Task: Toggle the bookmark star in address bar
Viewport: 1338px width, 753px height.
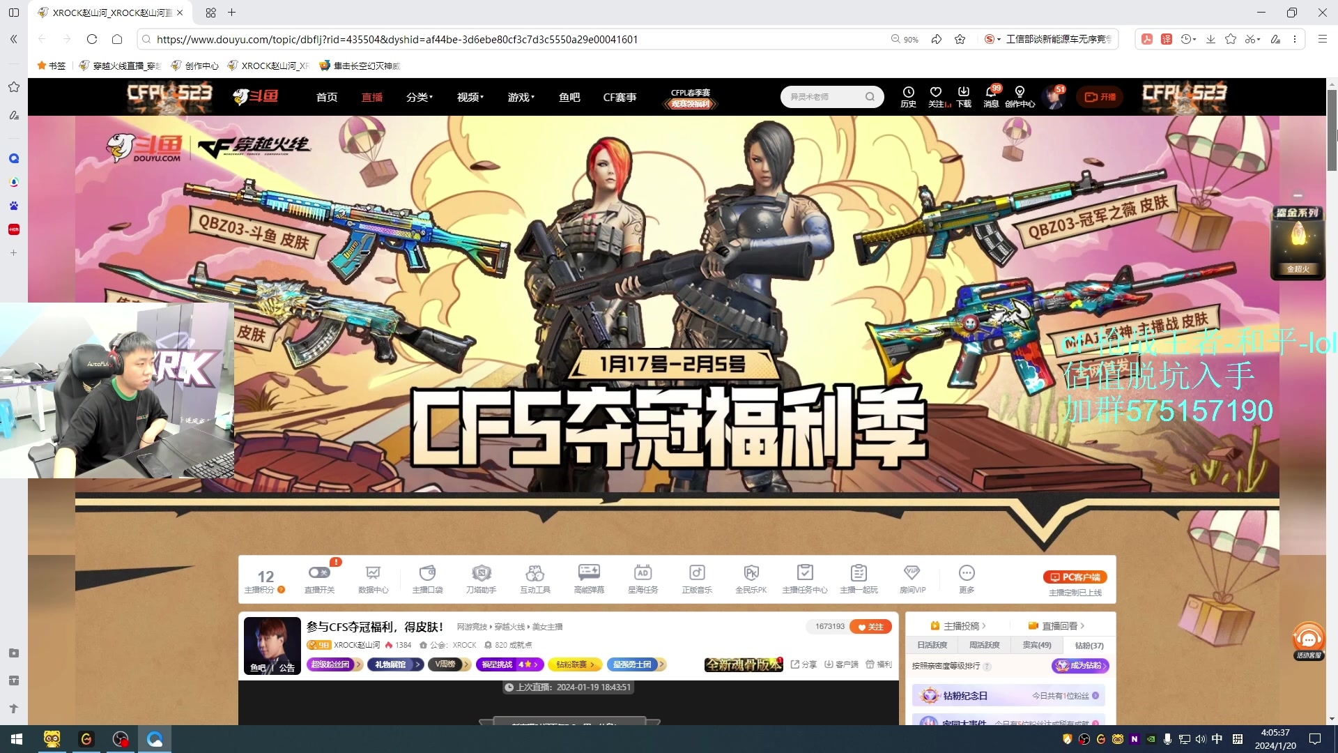Action: click(x=960, y=39)
